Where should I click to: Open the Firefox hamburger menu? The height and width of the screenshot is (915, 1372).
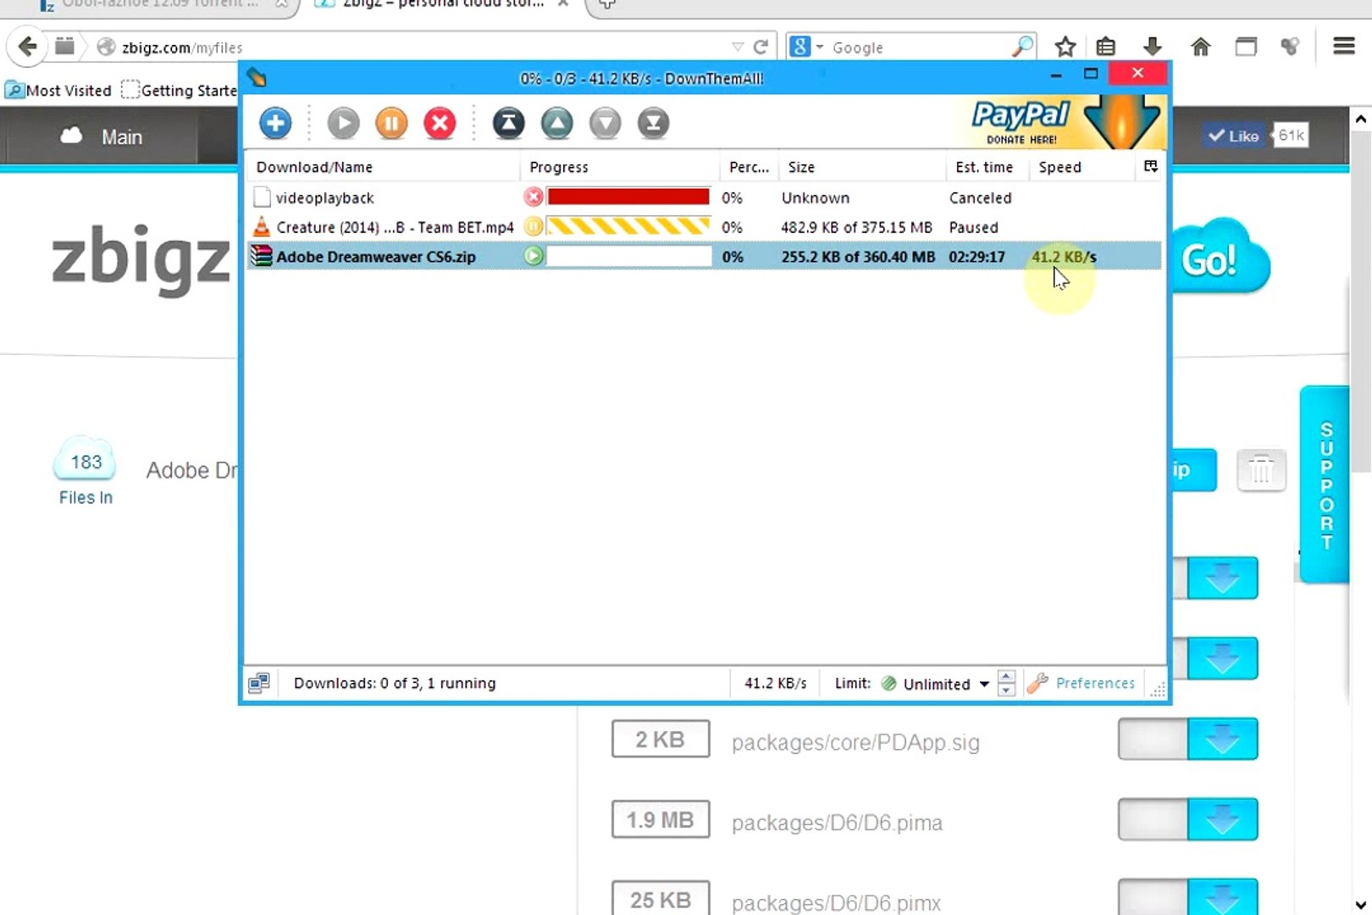coord(1344,46)
